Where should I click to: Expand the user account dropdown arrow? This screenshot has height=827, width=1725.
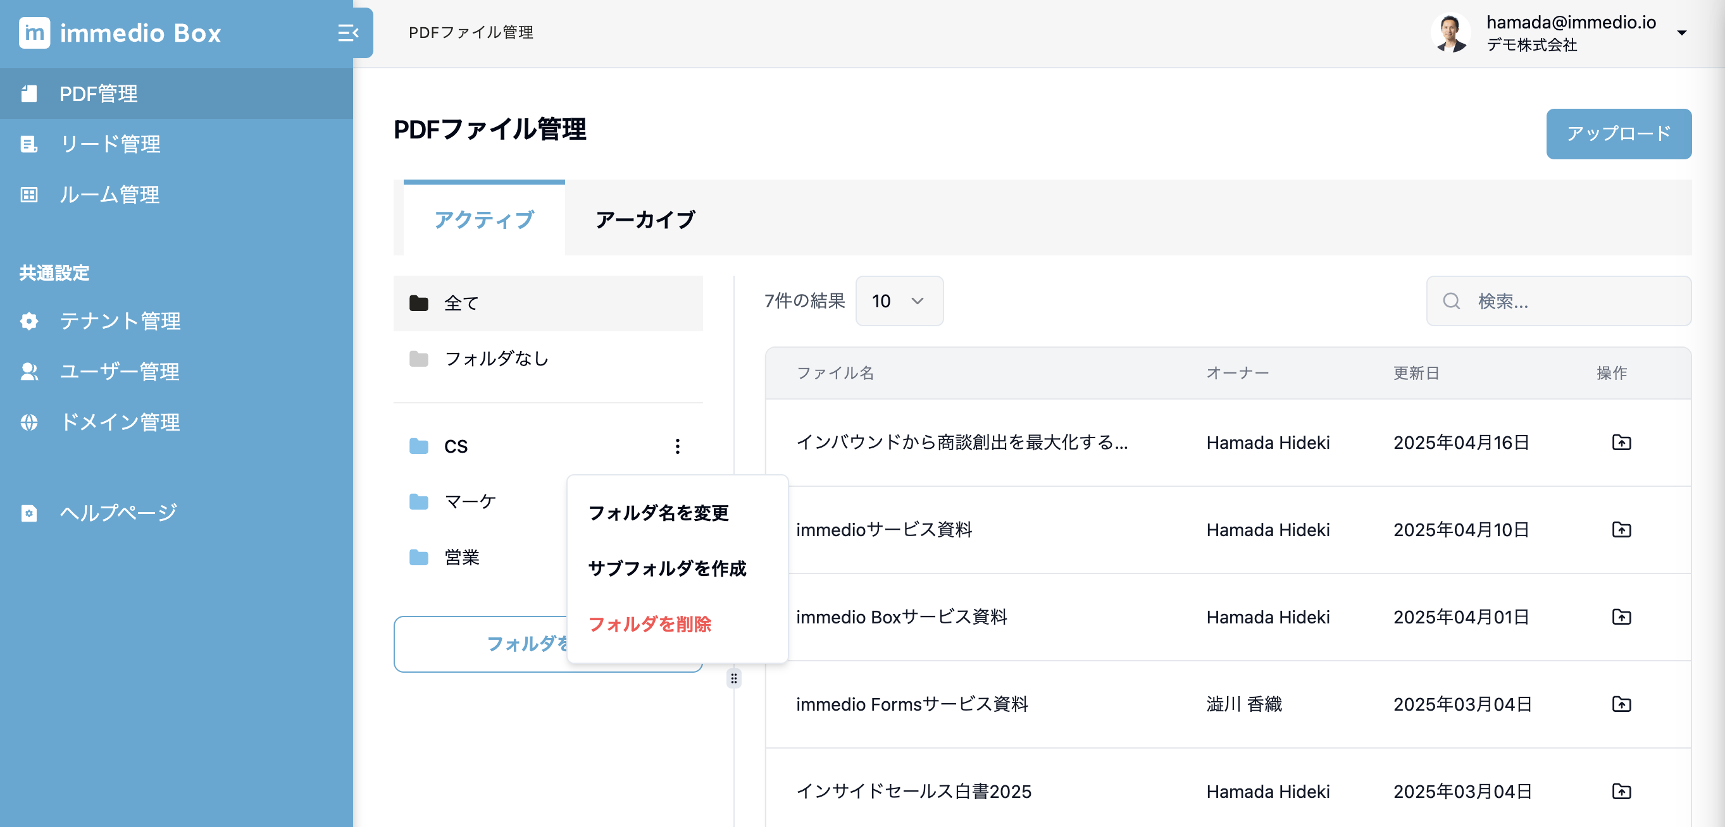pyautogui.click(x=1681, y=33)
